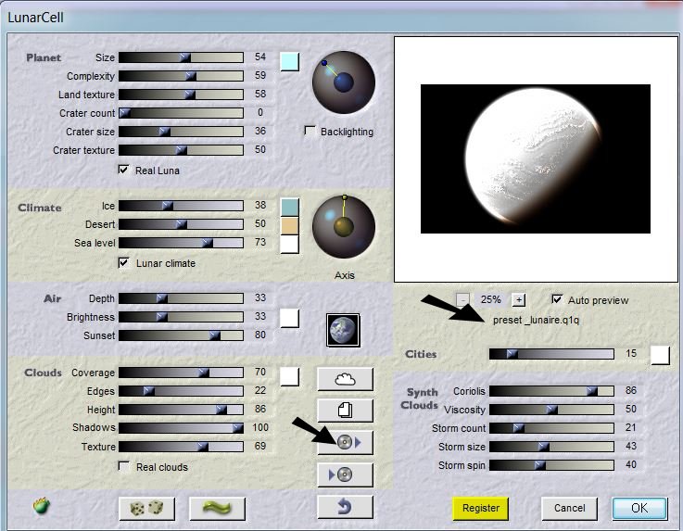
Task: Open the Air Brightness color swatch
Action: [x=290, y=318]
